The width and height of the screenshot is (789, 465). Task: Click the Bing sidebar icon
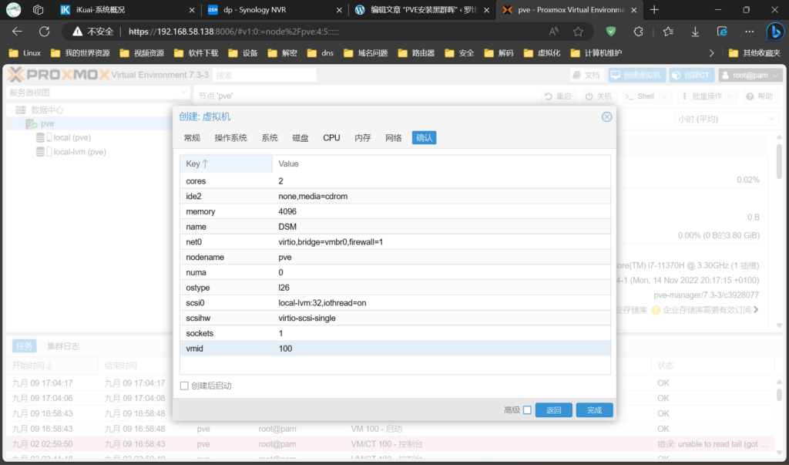coord(774,32)
